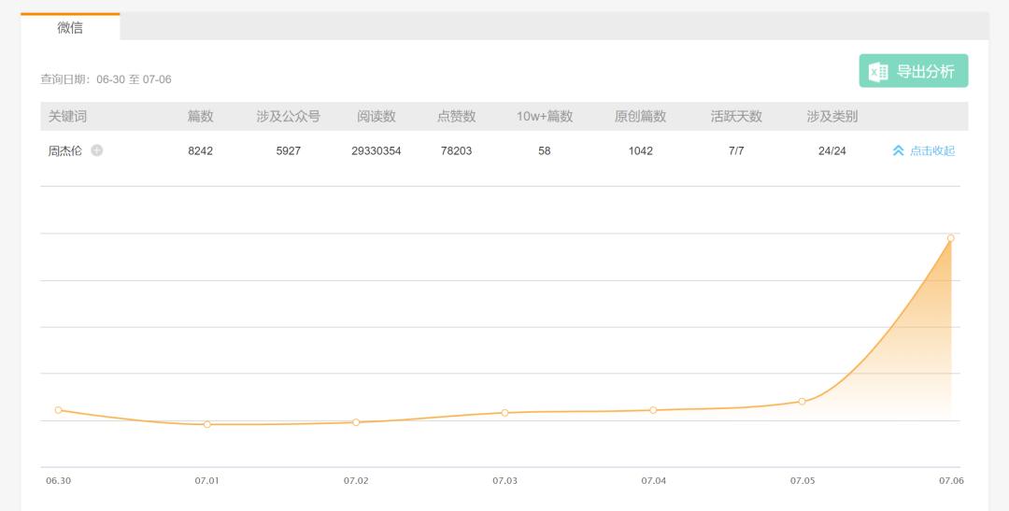Click the public accounts value 5927
Image resolution: width=1009 pixels, height=511 pixels.
289,151
